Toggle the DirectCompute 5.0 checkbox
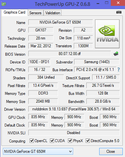Image resolution: width=125 pixels, height=157 pixels. (x=88, y=141)
